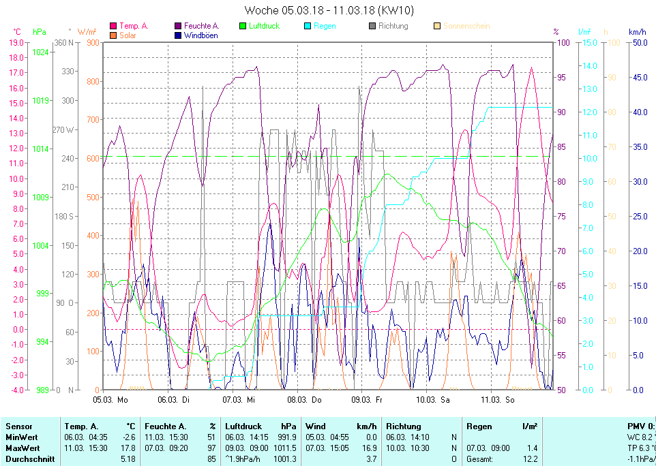Viewport: 656px width, 466px height.
Task: Click the orange Solar legend swatch
Action: coord(113,35)
